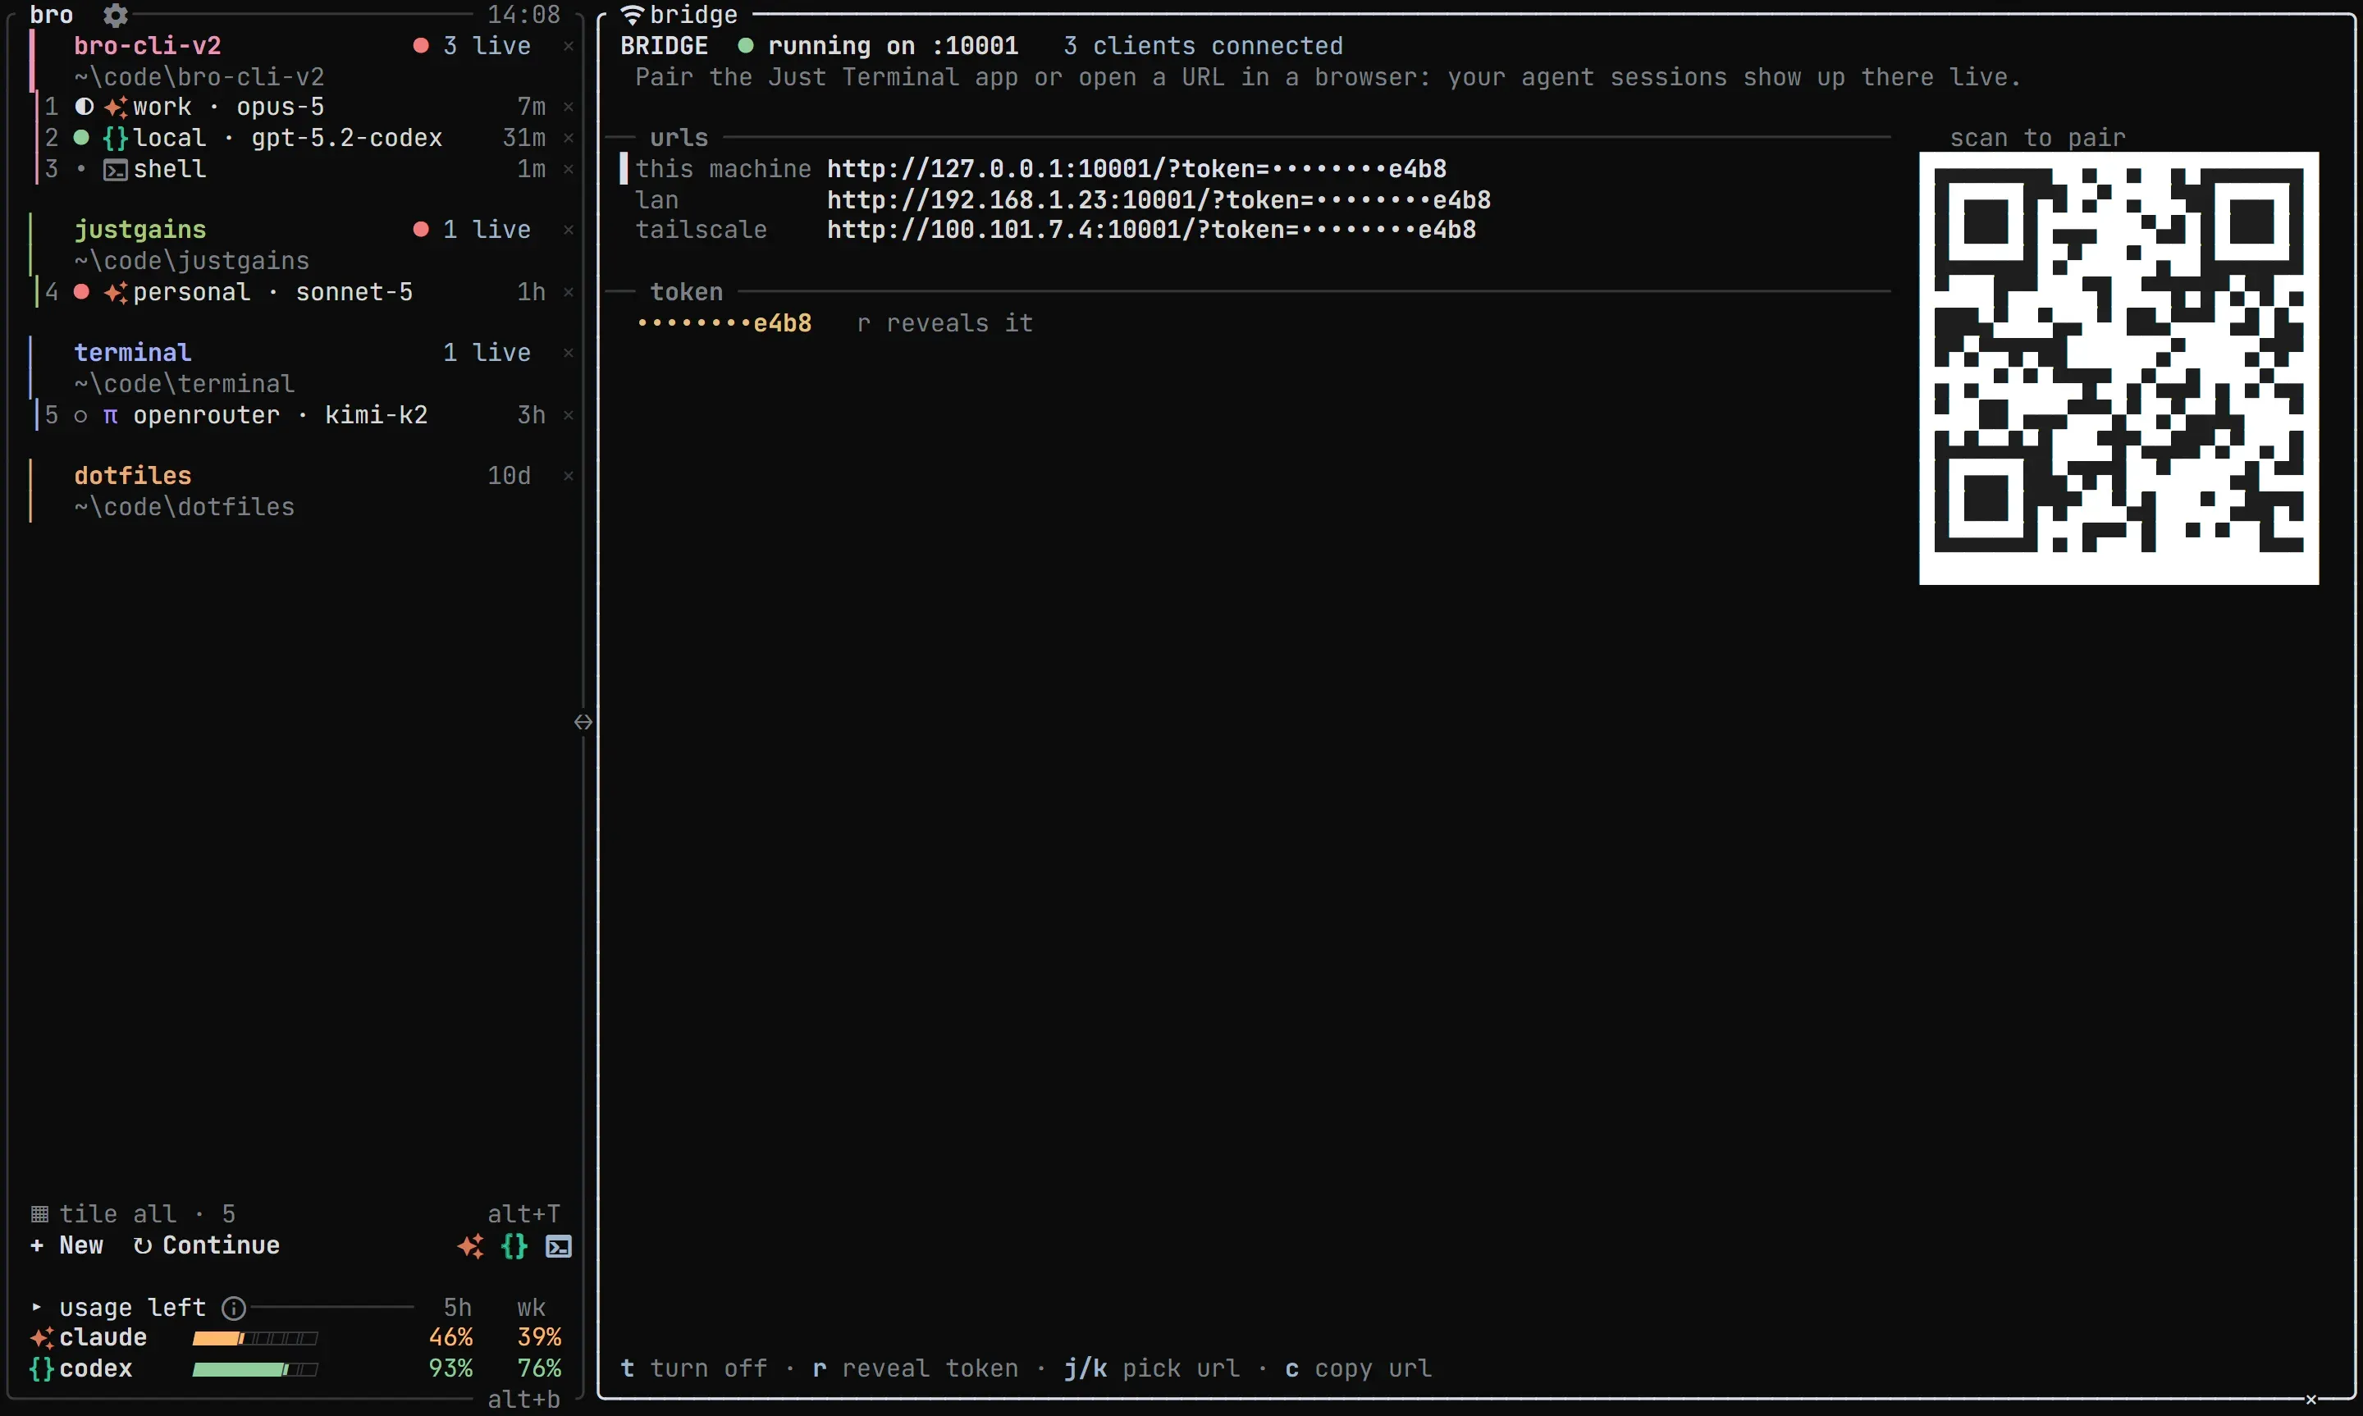Click copy url in footer
Image resolution: width=2363 pixels, height=1416 pixels.
[1359, 1368]
